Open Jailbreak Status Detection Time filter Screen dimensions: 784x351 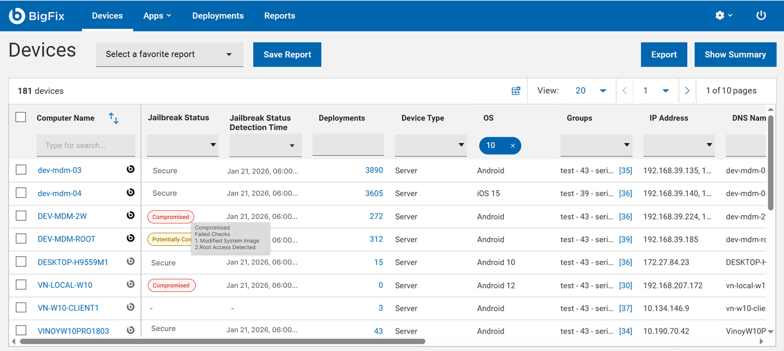[266, 145]
